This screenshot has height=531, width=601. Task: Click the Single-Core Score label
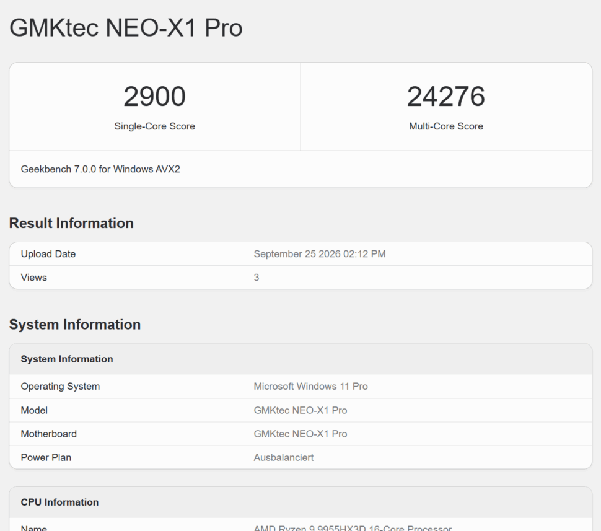pos(154,126)
